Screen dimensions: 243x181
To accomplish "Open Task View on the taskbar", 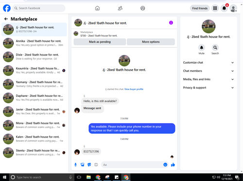I will click(79, 177).
